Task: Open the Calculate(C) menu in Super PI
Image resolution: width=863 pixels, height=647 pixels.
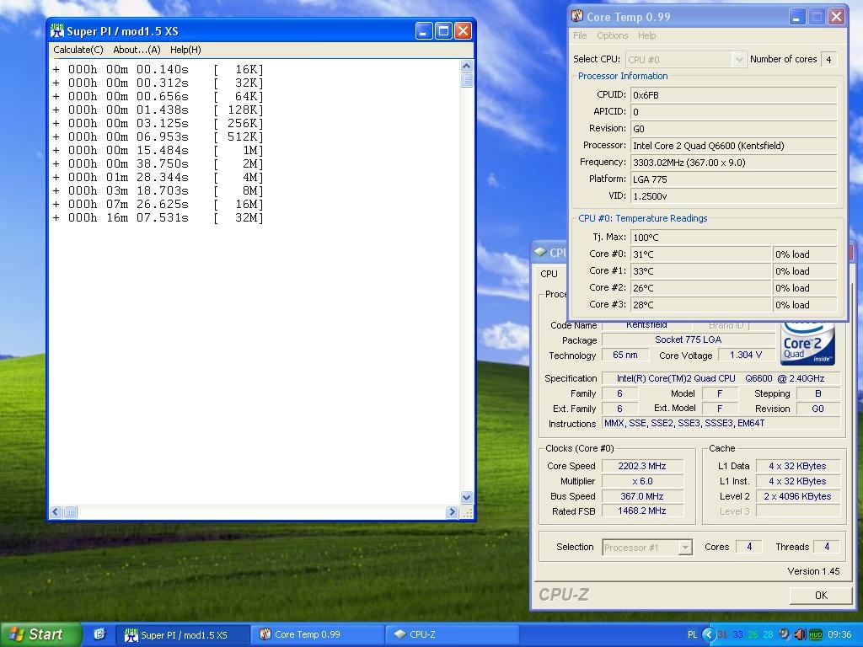Action: pyautogui.click(x=78, y=50)
